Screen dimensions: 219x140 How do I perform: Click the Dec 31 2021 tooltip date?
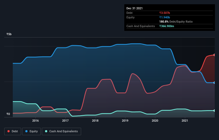pyautogui.click(x=134, y=8)
